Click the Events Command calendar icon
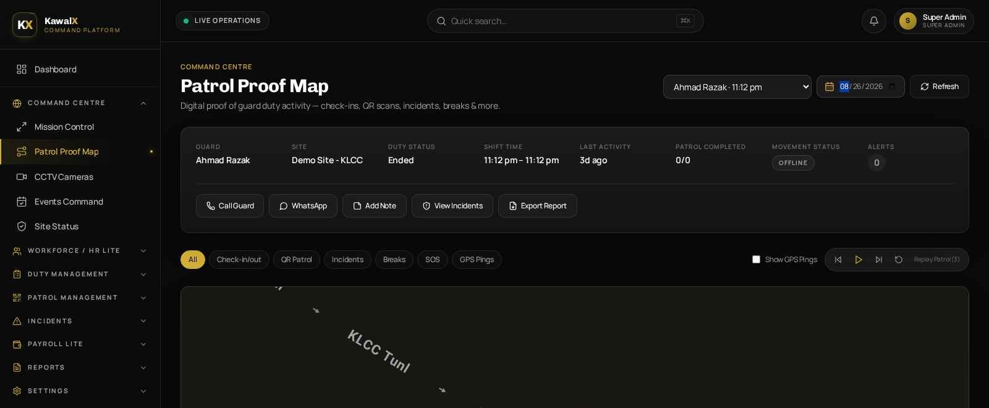 (22, 202)
